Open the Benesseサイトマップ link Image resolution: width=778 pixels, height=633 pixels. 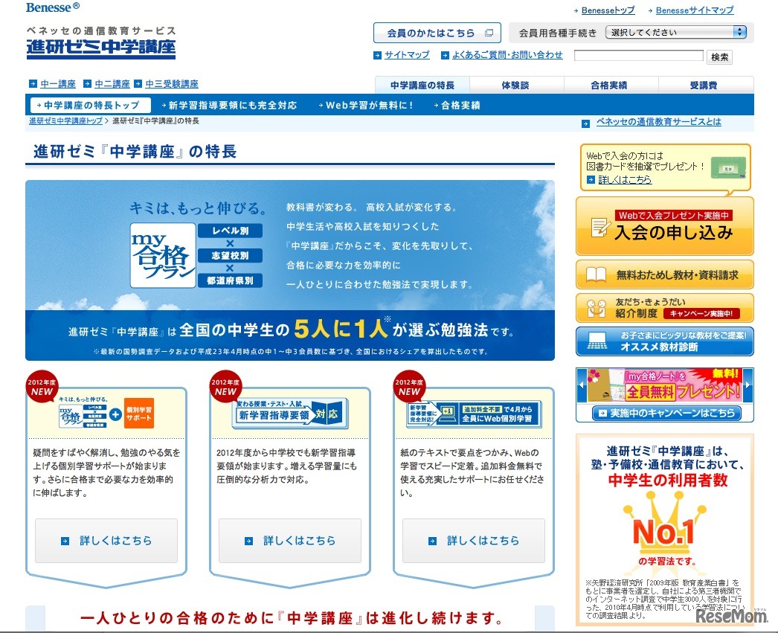pyautogui.click(x=694, y=10)
